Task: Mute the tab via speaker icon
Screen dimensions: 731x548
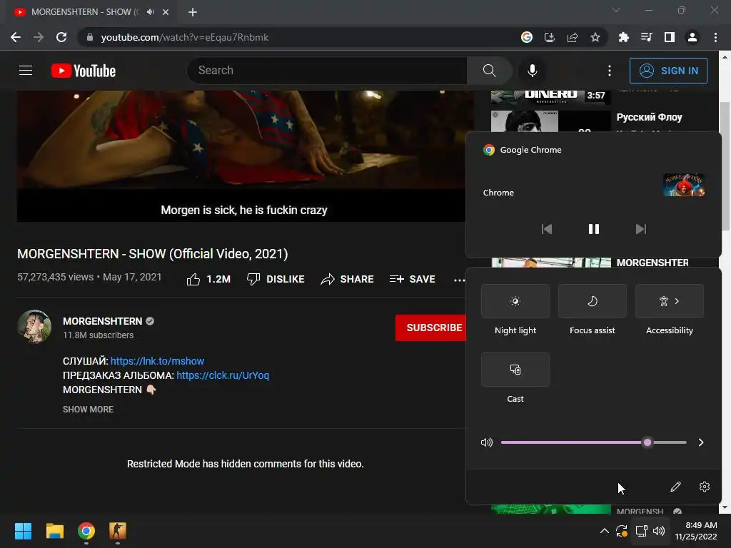Action: click(150, 12)
